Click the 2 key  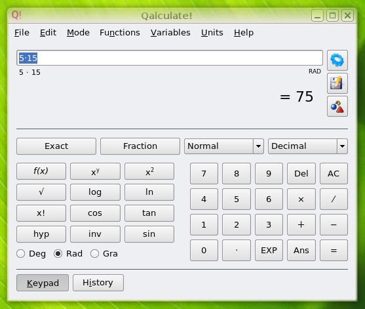pyautogui.click(x=237, y=225)
